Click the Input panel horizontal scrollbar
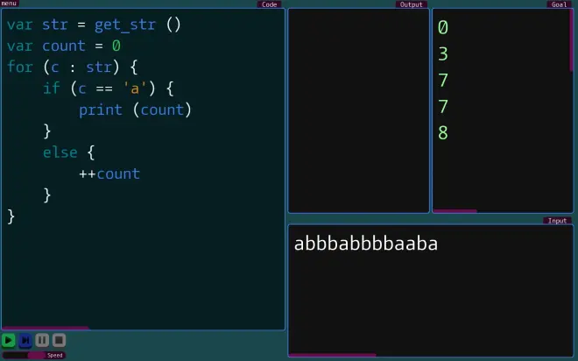The width and height of the screenshot is (578, 361). click(x=333, y=355)
